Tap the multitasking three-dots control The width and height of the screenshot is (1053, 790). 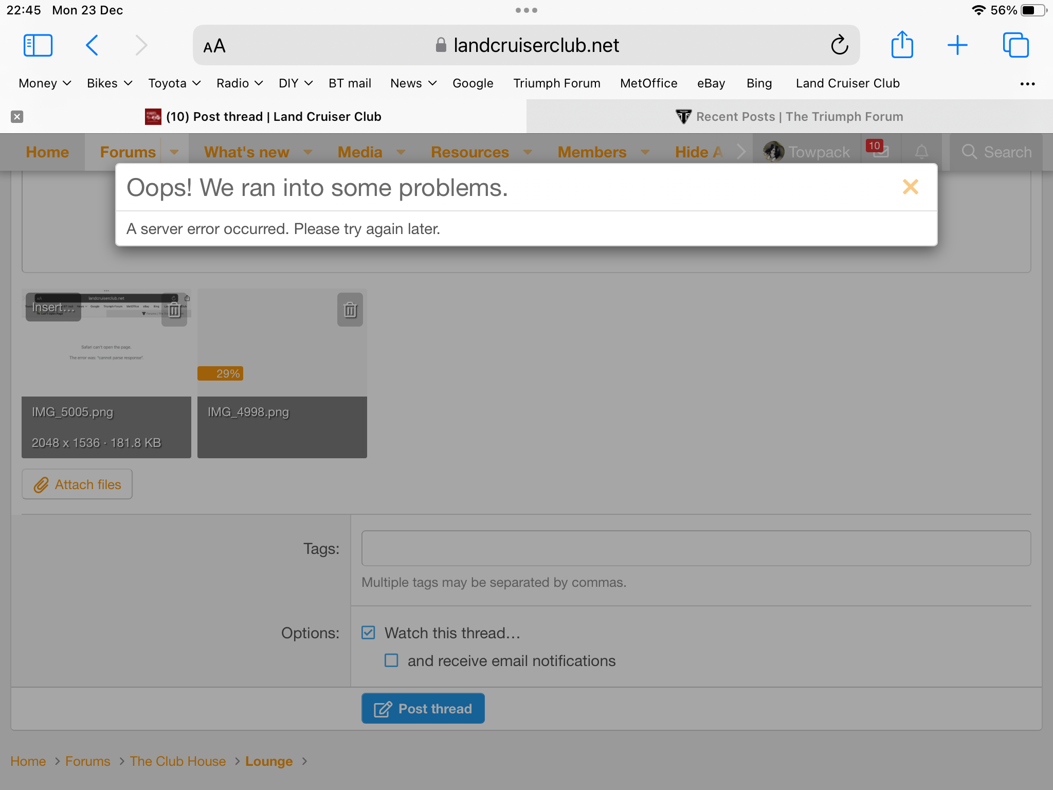[526, 10]
